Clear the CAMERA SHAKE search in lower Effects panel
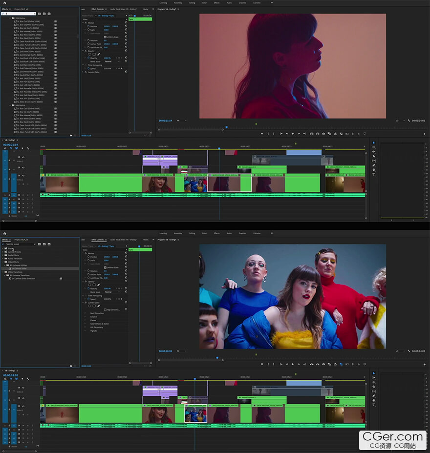430x453 pixels. coord(35,244)
